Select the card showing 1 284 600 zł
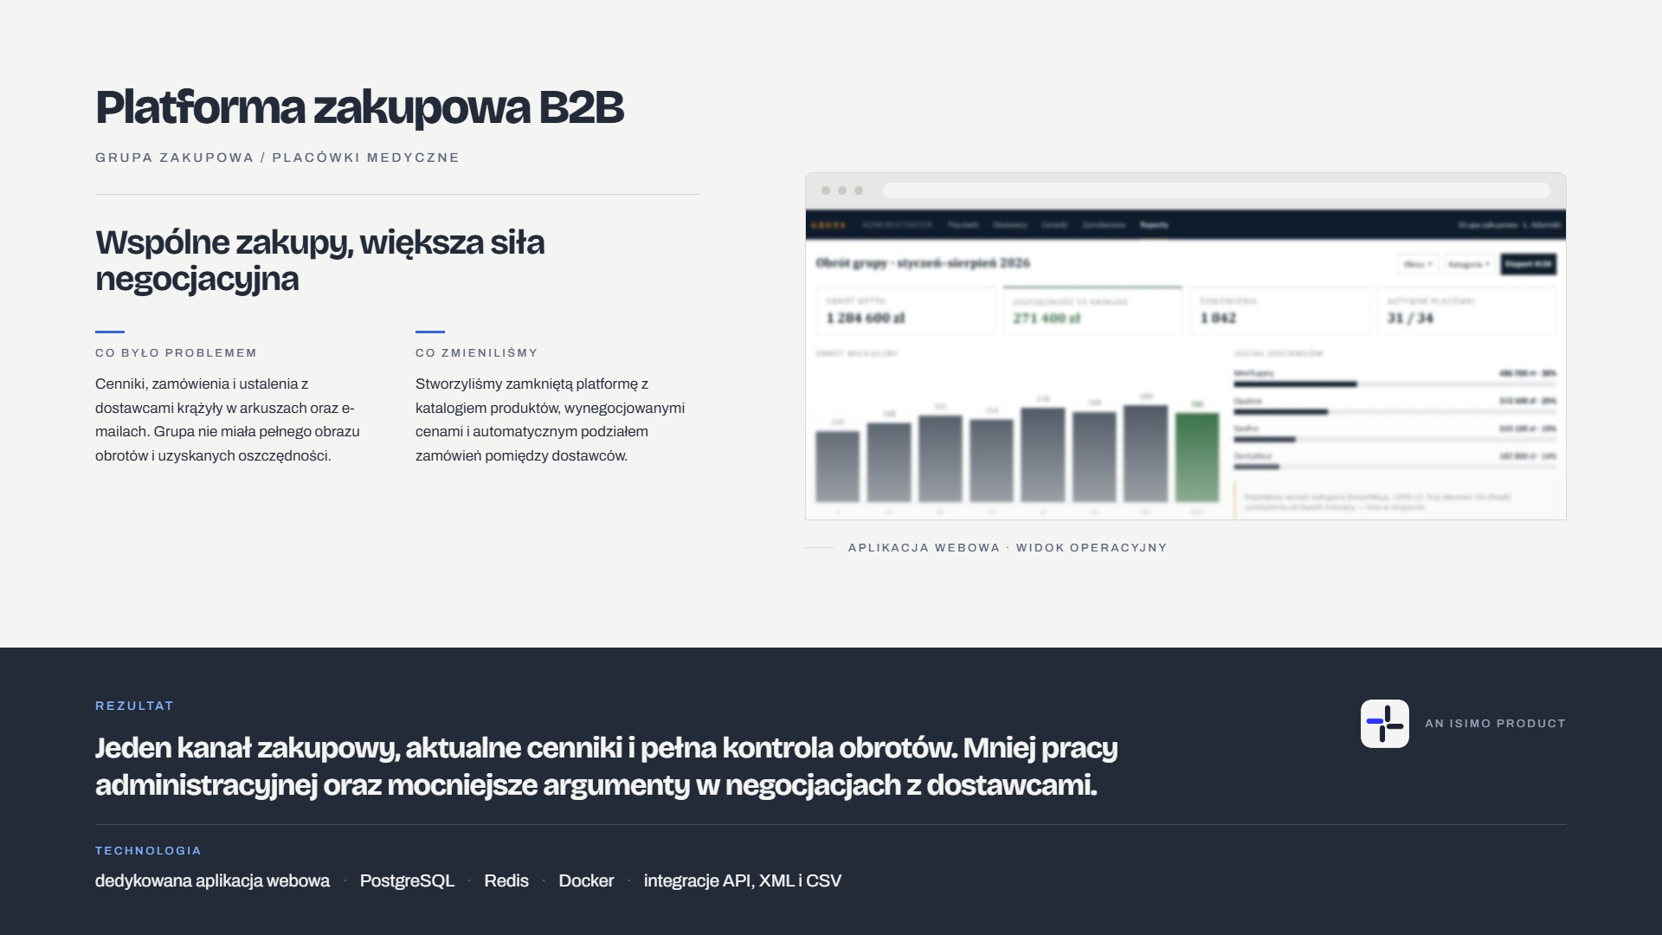 click(905, 310)
